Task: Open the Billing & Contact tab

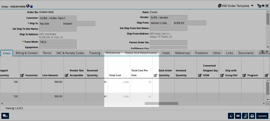Action: click(x=27, y=53)
